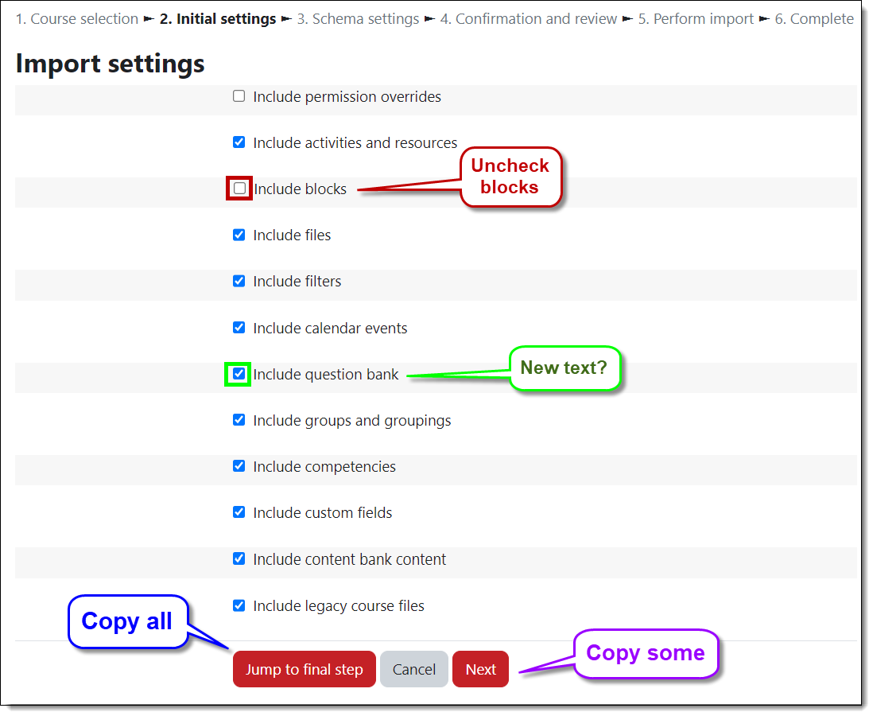Click the '5. Perform import' step text
This screenshot has height=712, width=869.
tap(696, 19)
